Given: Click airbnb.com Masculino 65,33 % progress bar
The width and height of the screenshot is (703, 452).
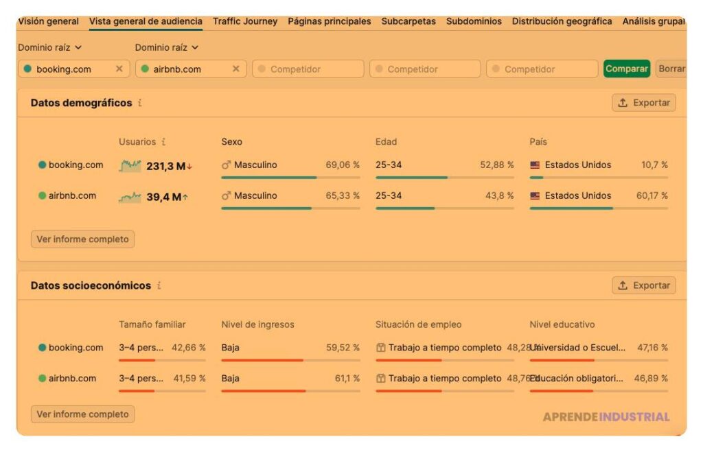Looking at the screenshot, I should pyautogui.click(x=290, y=209).
